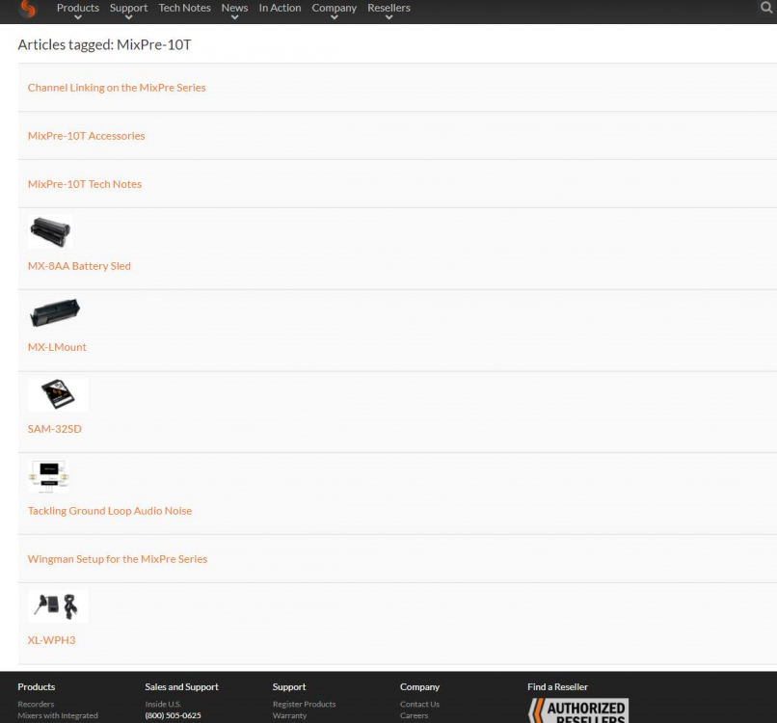Go to the Tech Notes menu item
The width and height of the screenshot is (777, 723).
pos(184,8)
